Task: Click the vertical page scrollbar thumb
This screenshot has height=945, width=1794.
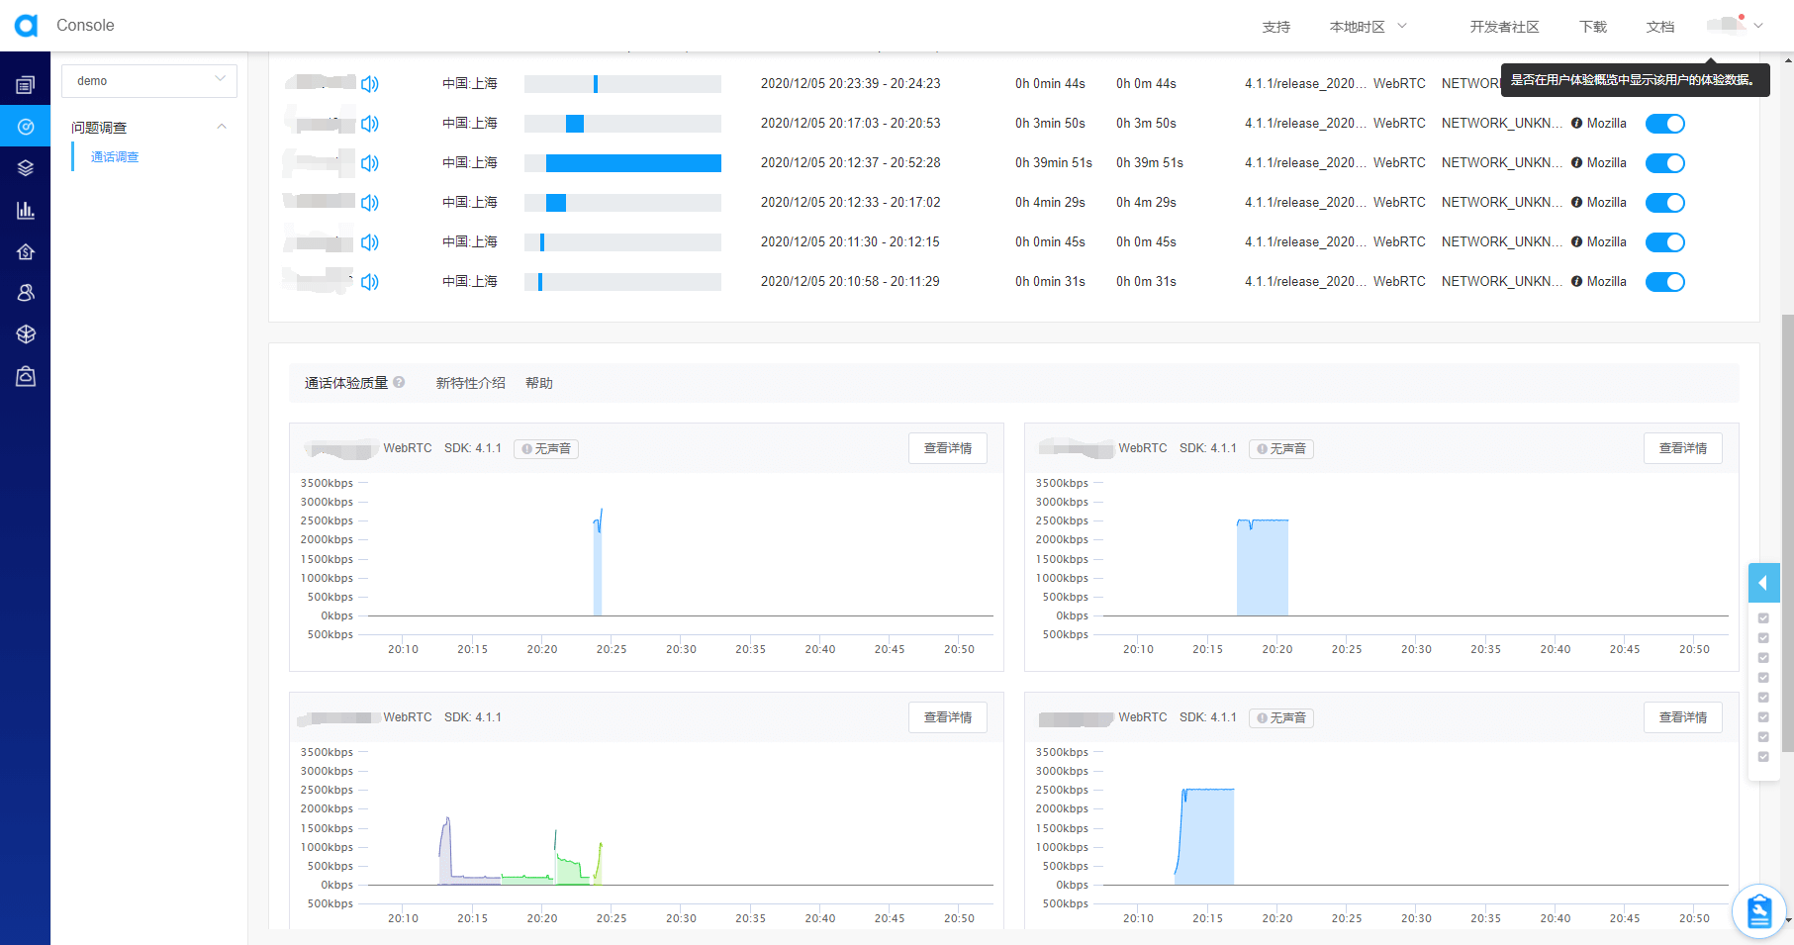Action: (x=1787, y=534)
